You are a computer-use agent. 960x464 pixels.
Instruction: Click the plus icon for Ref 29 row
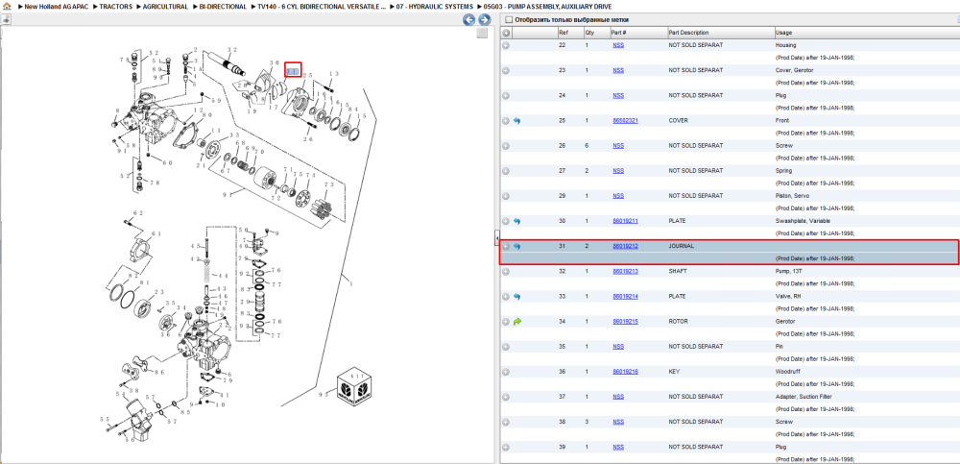point(506,196)
